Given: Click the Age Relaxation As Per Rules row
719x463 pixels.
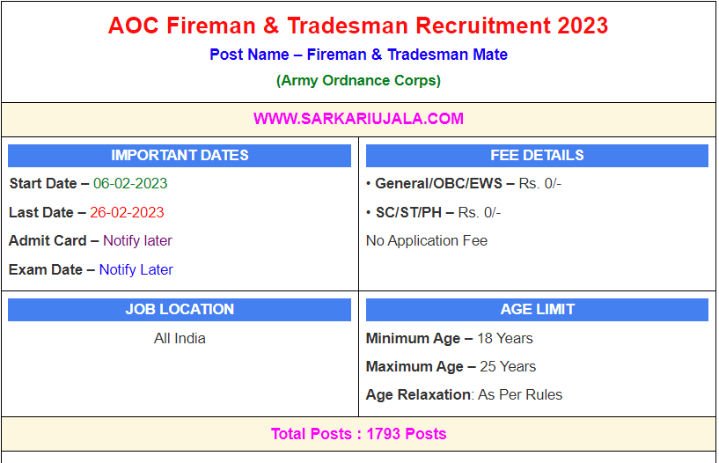Looking at the screenshot, I should point(464,394).
